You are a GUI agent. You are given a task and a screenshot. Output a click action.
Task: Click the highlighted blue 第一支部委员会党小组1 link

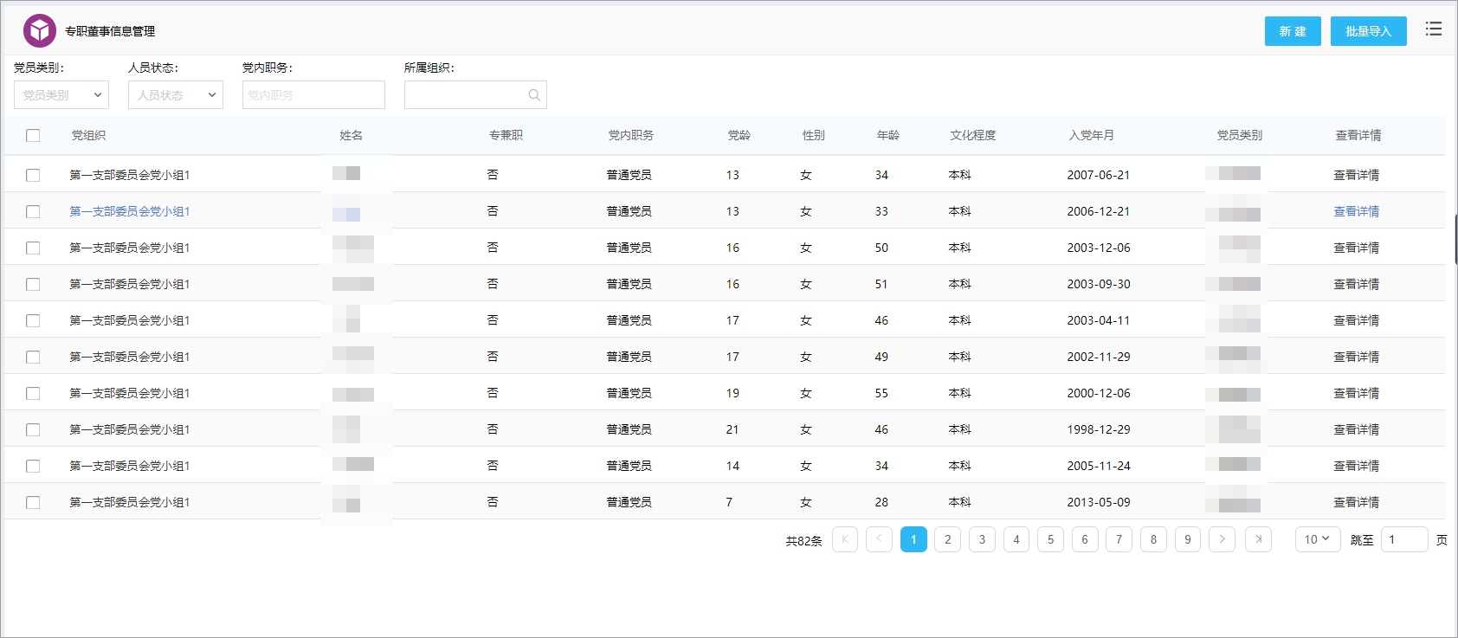tap(130, 211)
